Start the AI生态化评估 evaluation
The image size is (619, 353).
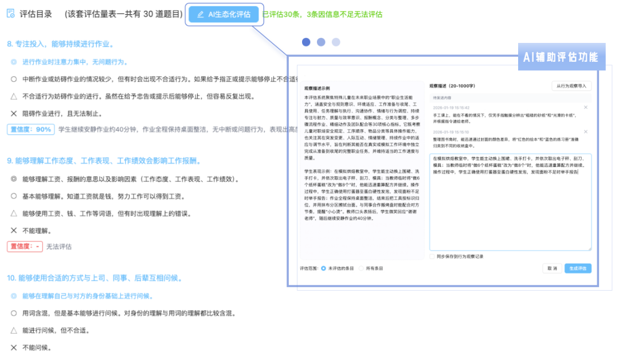point(224,14)
